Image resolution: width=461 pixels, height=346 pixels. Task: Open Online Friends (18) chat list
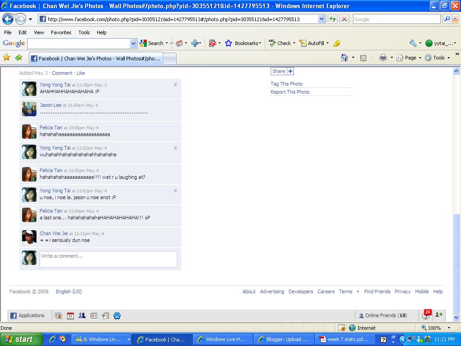(386, 315)
